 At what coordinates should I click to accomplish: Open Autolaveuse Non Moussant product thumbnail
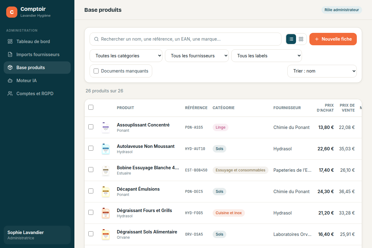[106, 149]
